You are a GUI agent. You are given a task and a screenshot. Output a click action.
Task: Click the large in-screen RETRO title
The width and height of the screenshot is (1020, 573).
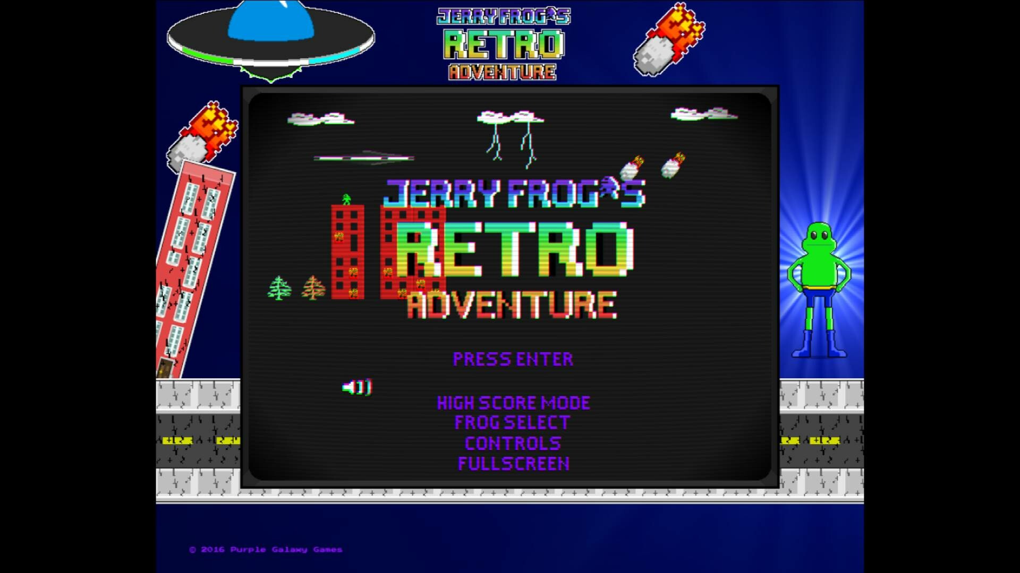(514, 249)
